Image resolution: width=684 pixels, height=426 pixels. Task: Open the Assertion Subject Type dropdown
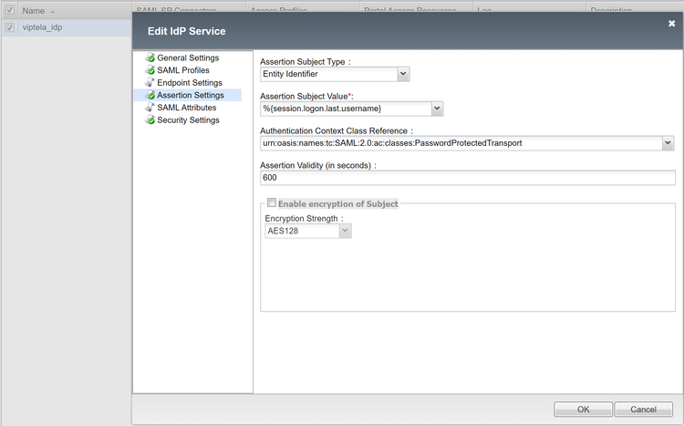[403, 75]
